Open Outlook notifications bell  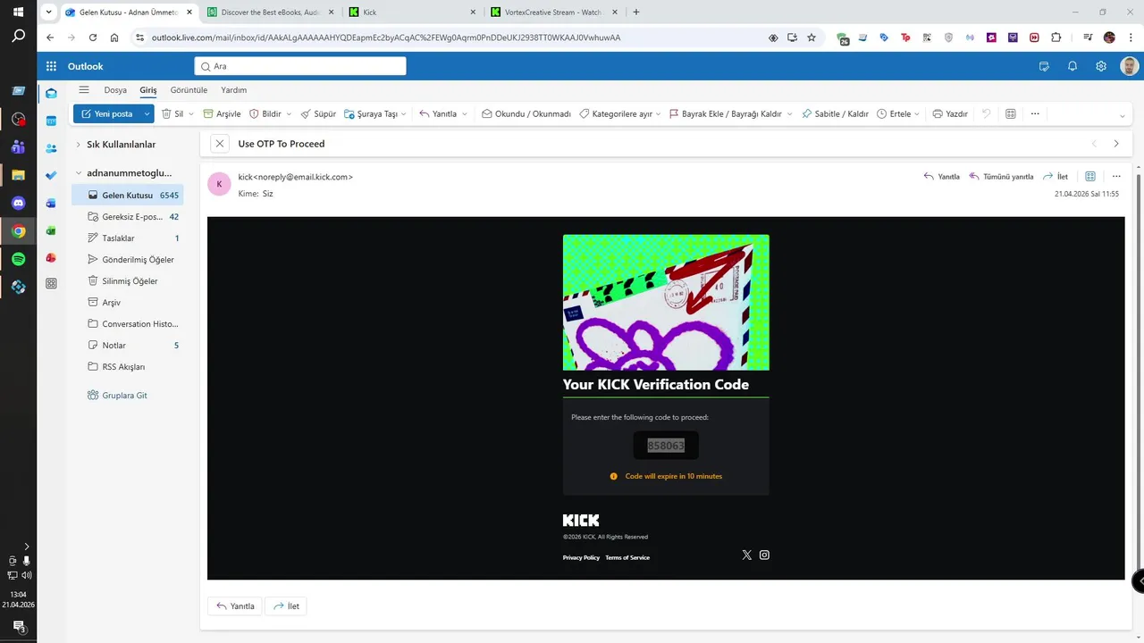point(1072,66)
